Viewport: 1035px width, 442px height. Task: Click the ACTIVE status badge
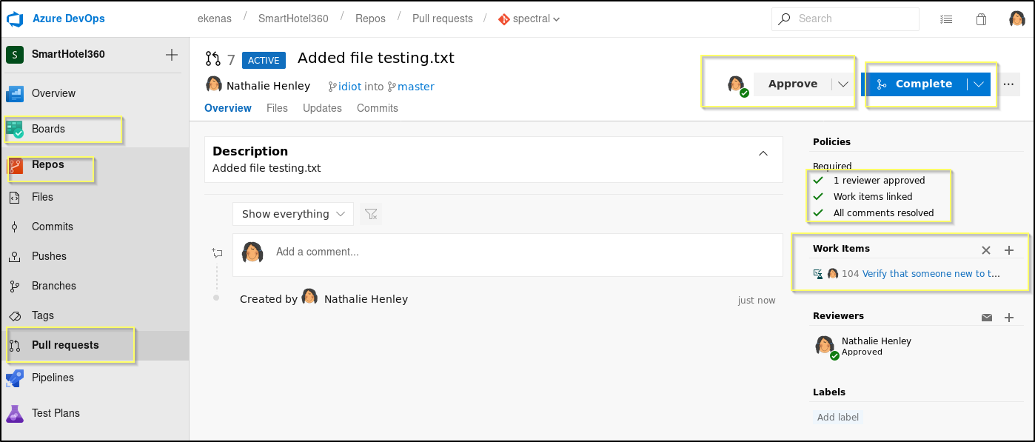[x=264, y=60]
